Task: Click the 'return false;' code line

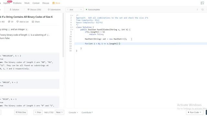Action: point(96,34)
